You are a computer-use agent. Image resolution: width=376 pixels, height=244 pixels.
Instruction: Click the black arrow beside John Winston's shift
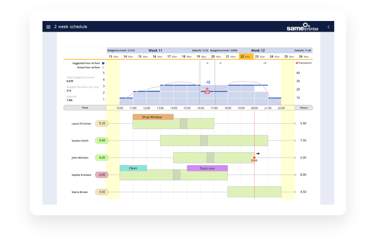(259, 153)
